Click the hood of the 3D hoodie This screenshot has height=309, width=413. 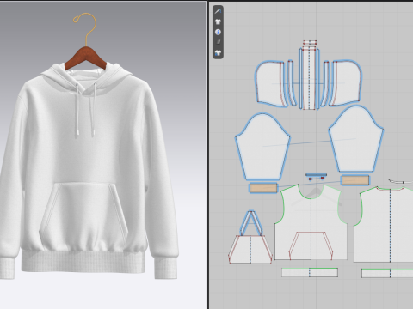pos(86,79)
